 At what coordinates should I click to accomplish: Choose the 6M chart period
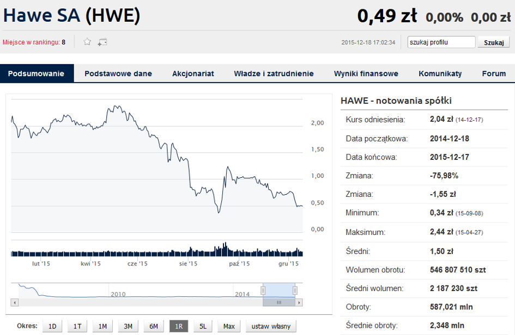point(153,326)
